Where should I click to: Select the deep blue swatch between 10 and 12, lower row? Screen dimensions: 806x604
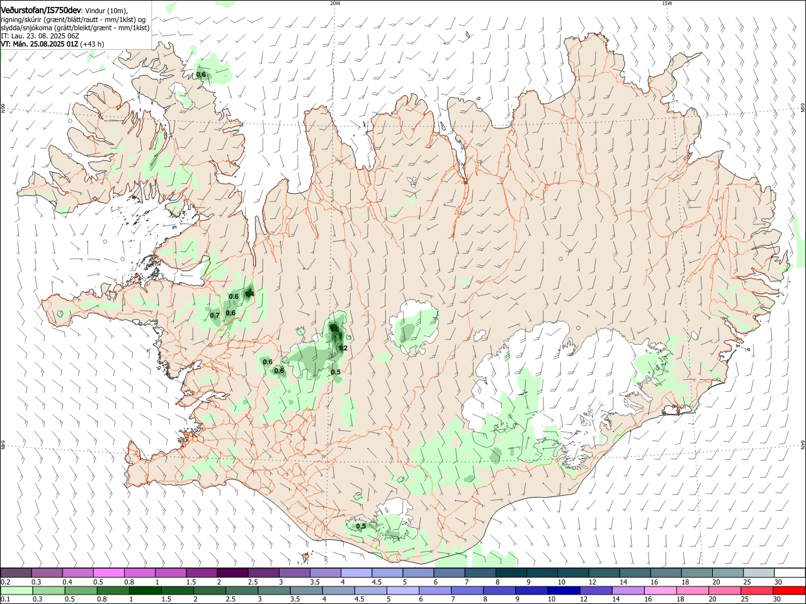click(x=564, y=590)
